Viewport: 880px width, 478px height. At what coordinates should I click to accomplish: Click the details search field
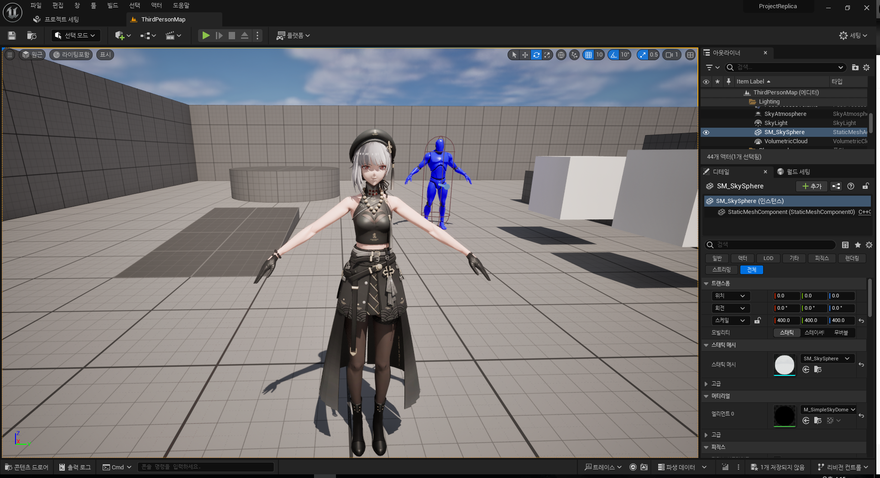point(771,245)
